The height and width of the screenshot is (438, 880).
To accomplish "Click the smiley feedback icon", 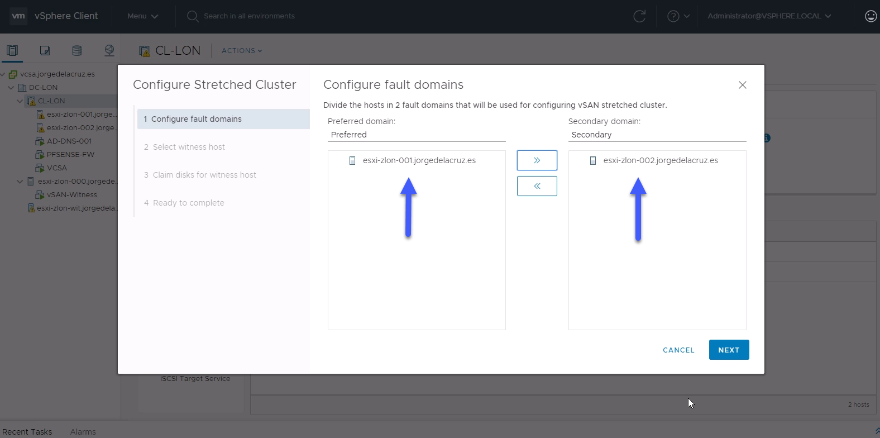I will [871, 16].
